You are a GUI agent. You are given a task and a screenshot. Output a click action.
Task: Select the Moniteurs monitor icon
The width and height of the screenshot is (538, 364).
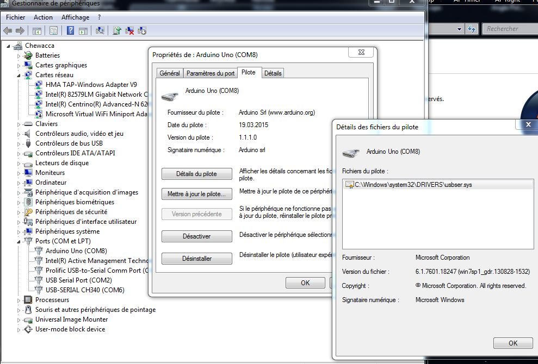point(28,173)
